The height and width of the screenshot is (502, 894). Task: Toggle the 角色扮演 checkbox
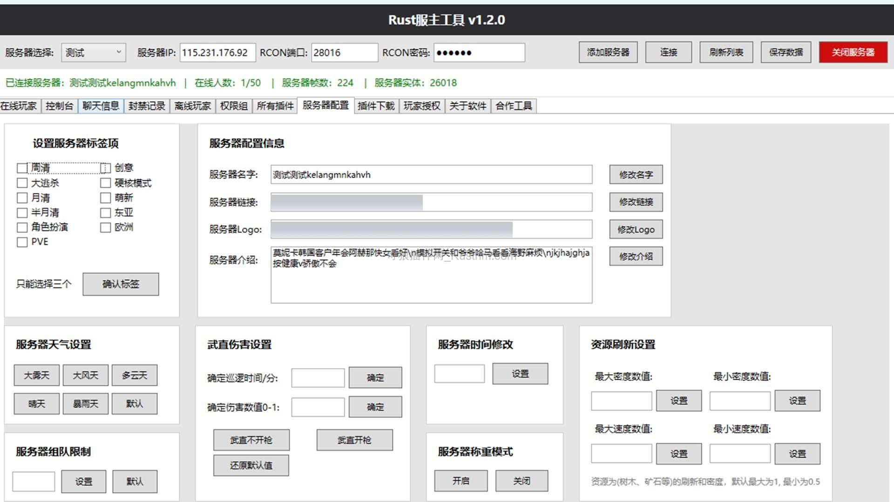pyautogui.click(x=22, y=227)
